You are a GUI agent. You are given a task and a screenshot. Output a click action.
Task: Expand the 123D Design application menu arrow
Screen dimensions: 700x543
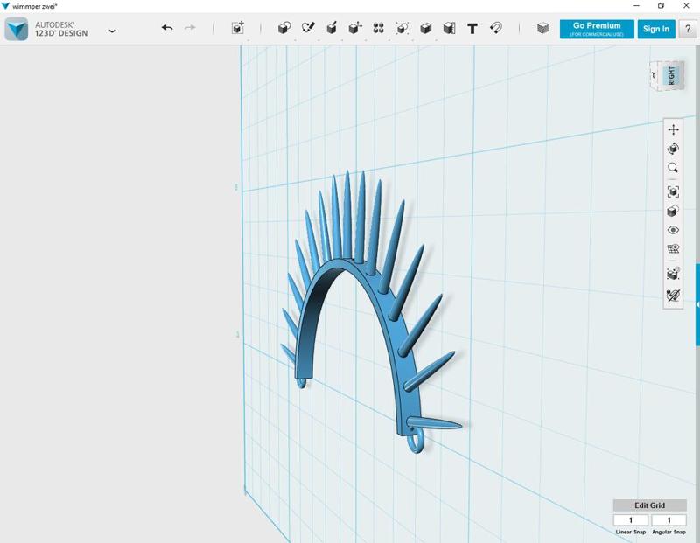(x=112, y=31)
